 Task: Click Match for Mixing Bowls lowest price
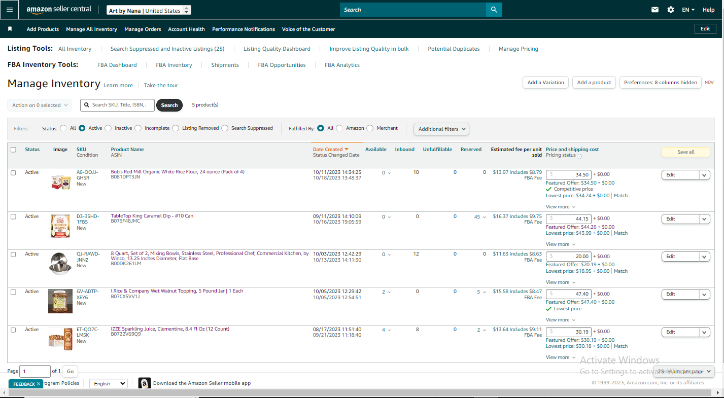620,271
